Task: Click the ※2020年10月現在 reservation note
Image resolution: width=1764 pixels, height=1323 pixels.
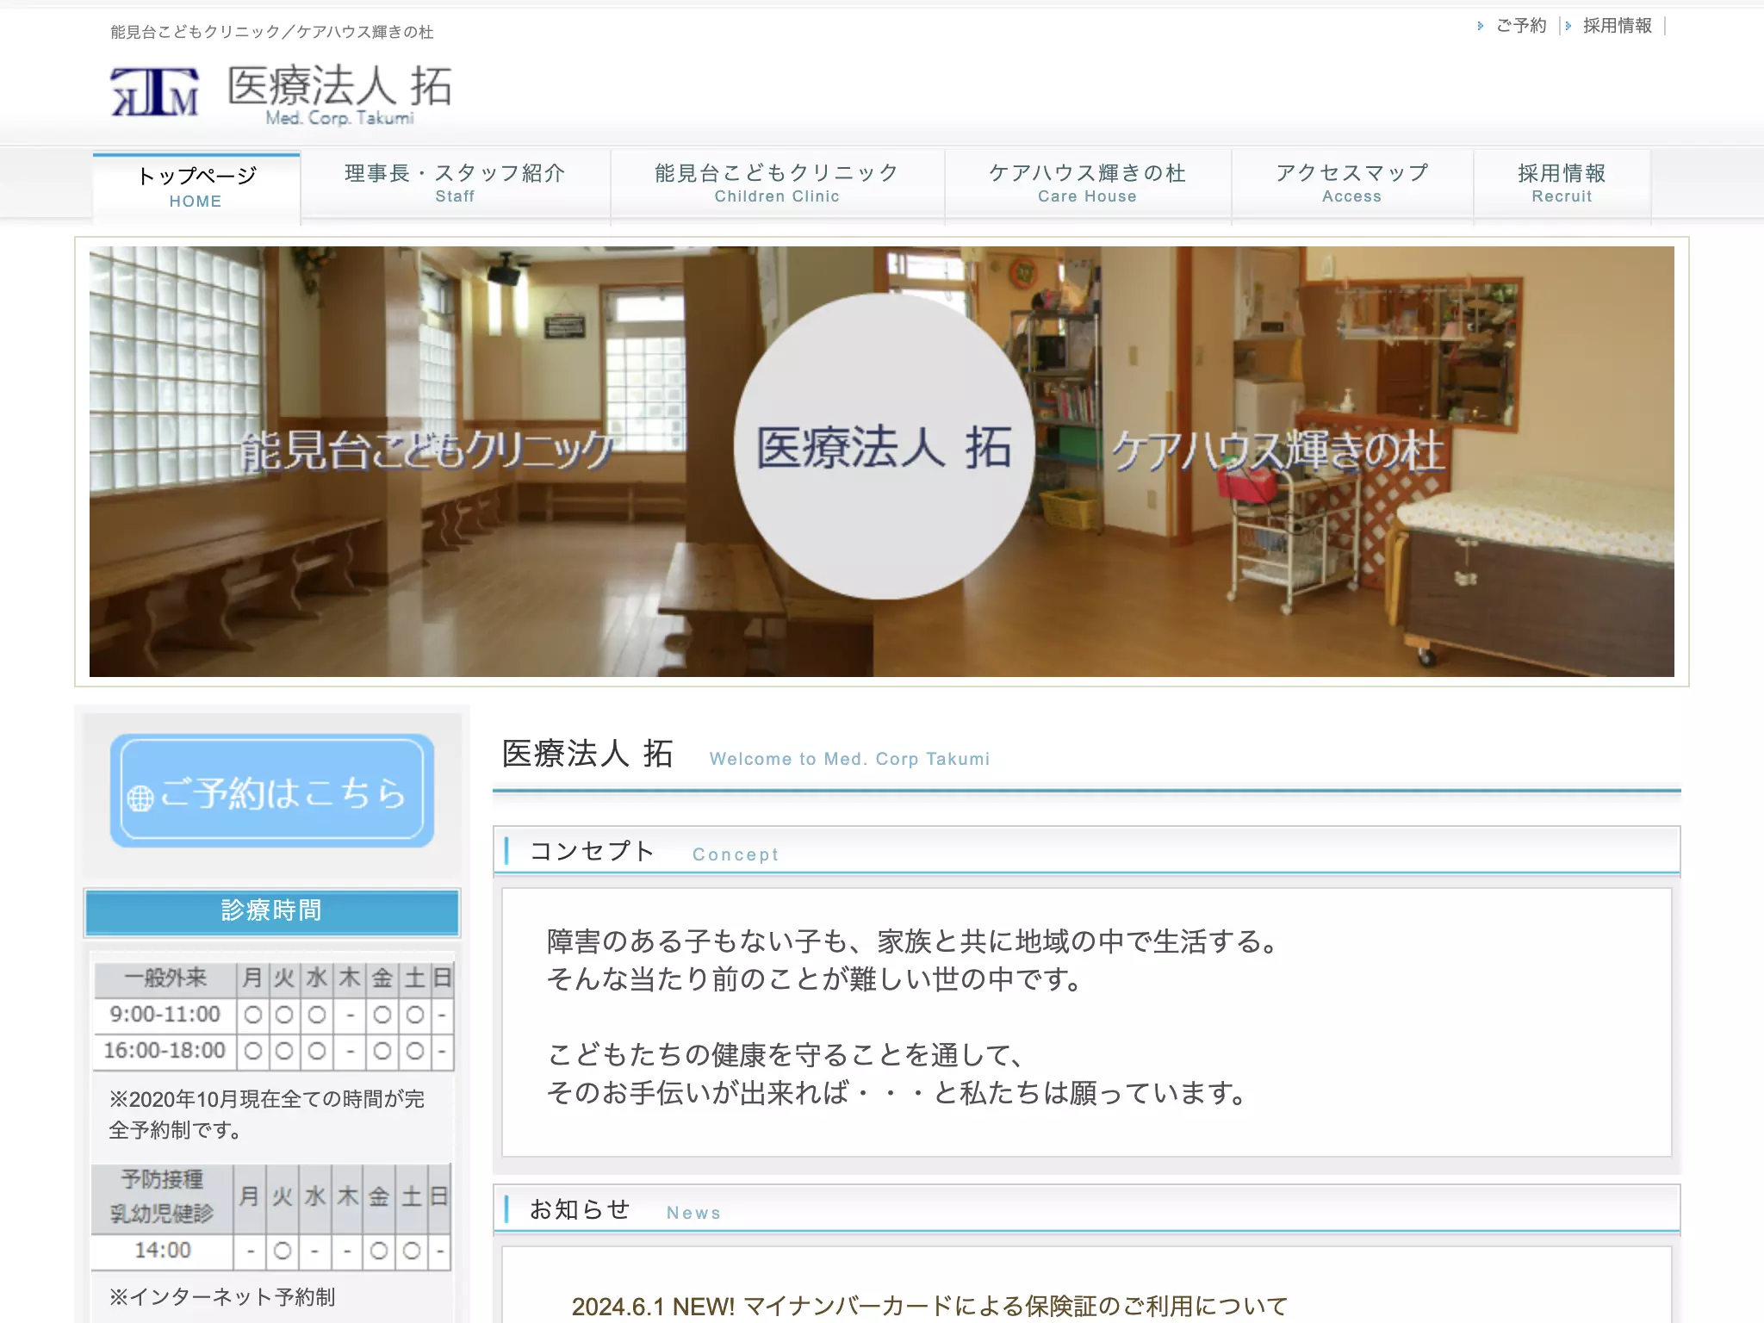Action: (266, 1115)
